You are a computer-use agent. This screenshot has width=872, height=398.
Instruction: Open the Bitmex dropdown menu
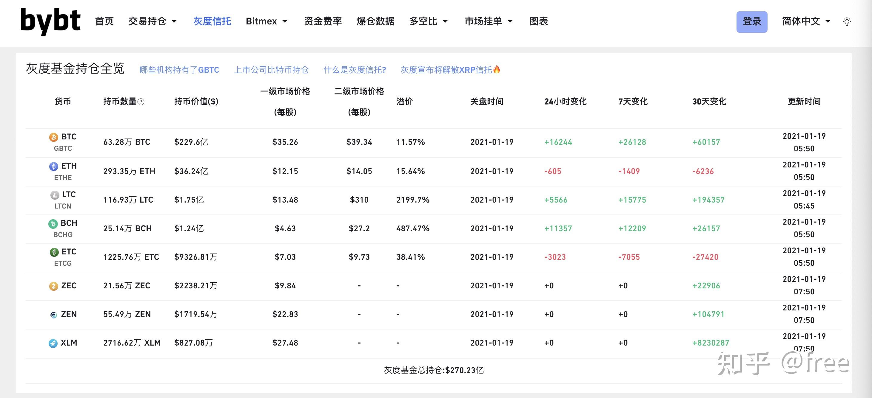click(x=266, y=21)
